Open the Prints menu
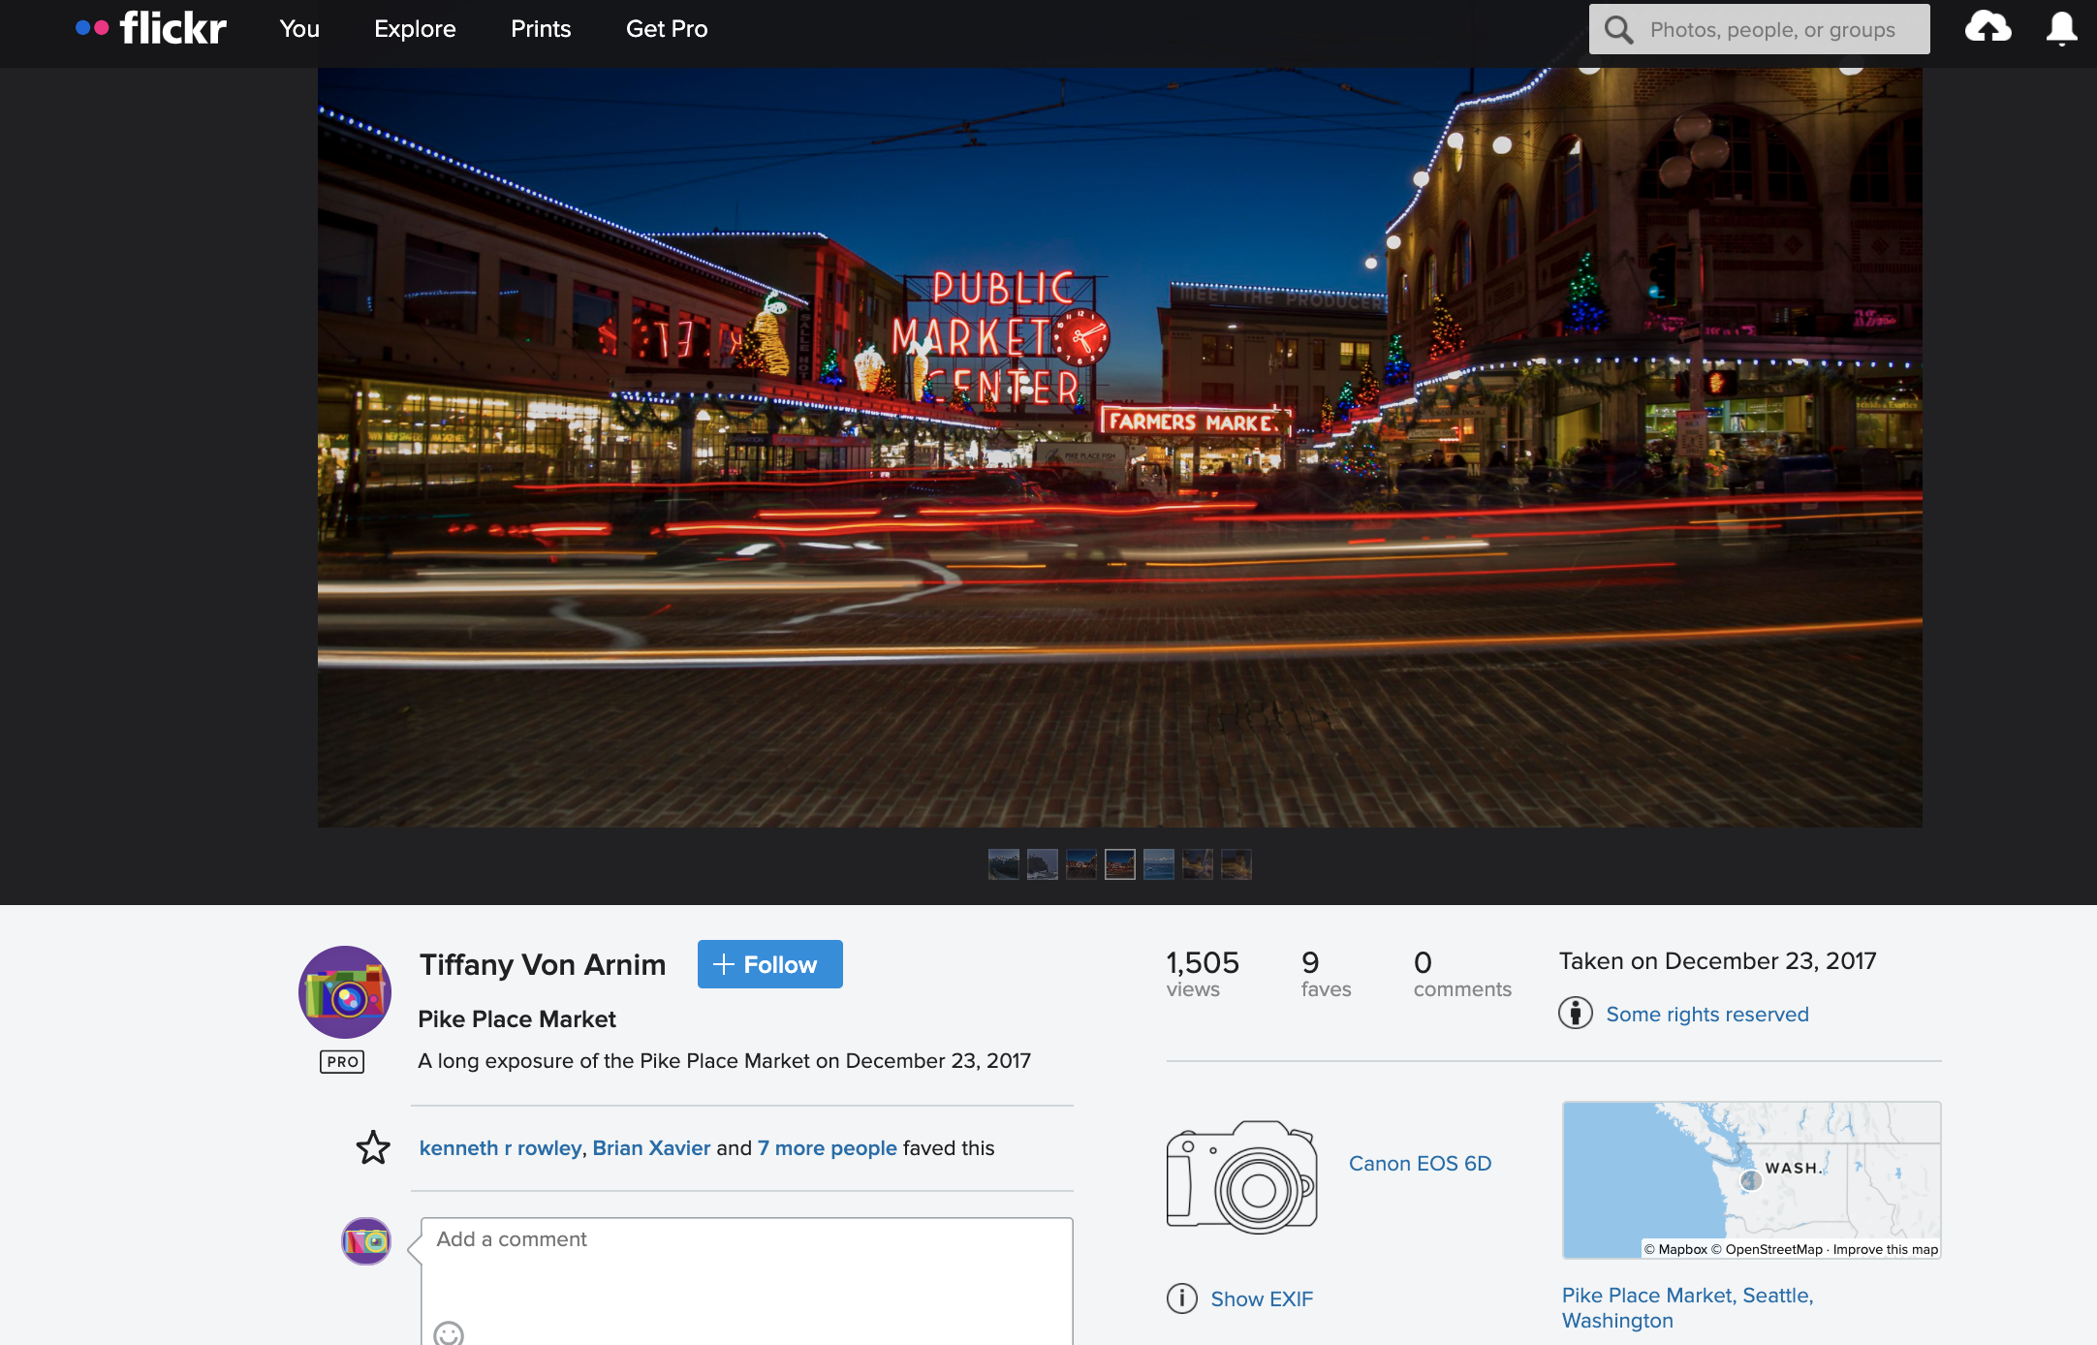The height and width of the screenshot is (1345, 2097). pyautogui.click(x=541, y=29)
